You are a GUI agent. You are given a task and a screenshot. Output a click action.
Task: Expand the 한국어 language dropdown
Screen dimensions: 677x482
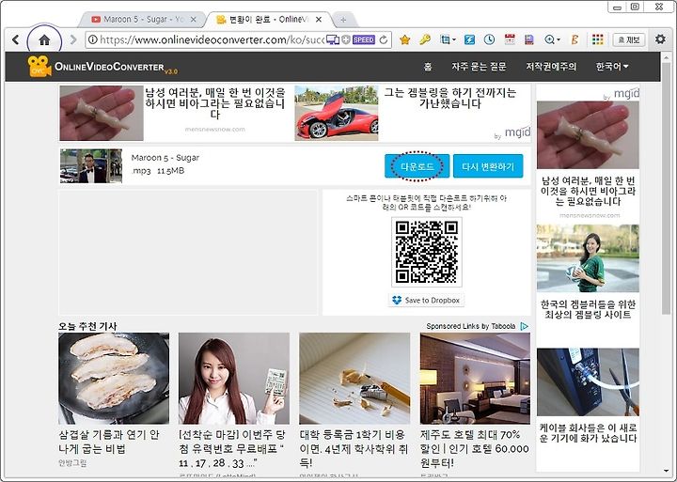coord(612,67)
